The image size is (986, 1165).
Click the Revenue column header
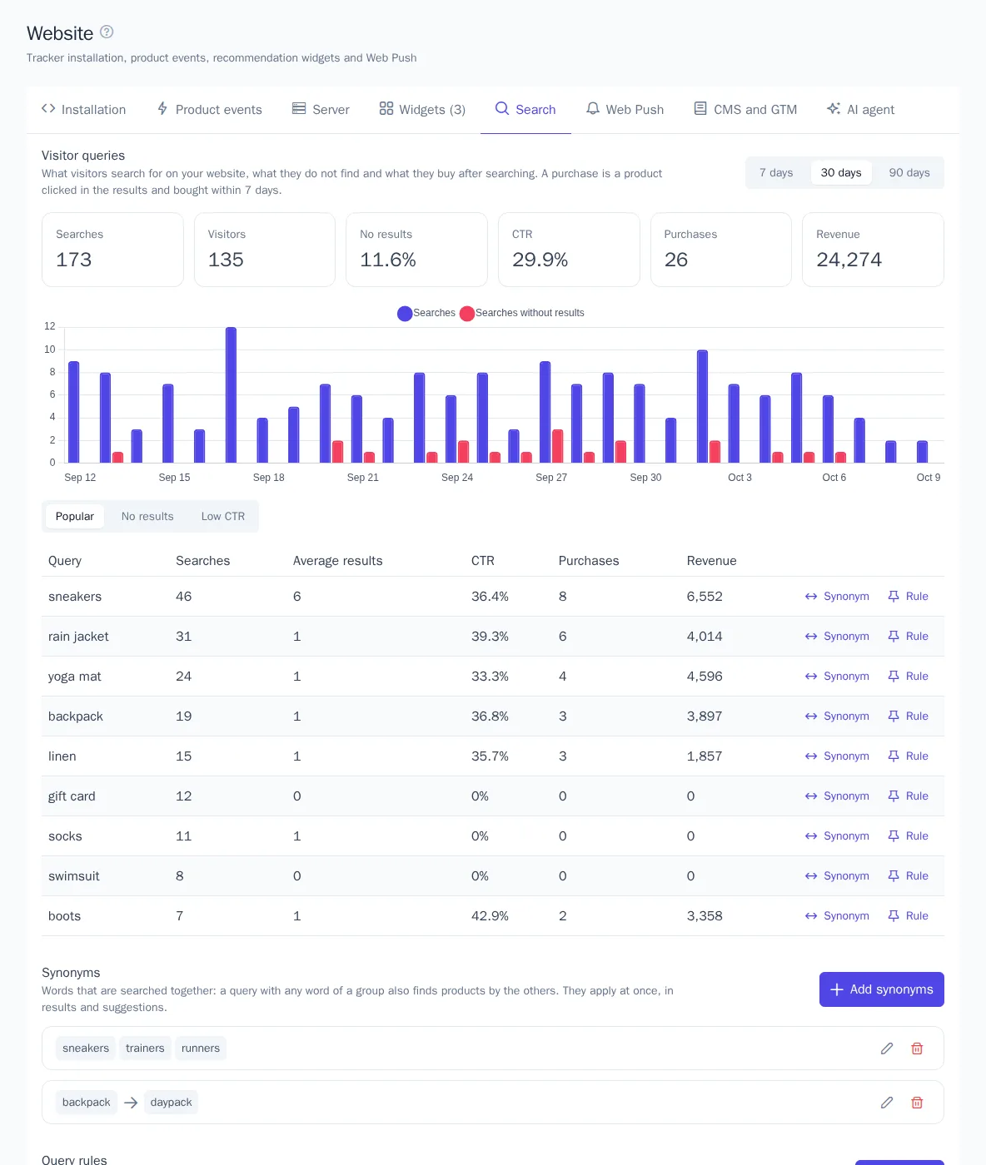[712, 561]
